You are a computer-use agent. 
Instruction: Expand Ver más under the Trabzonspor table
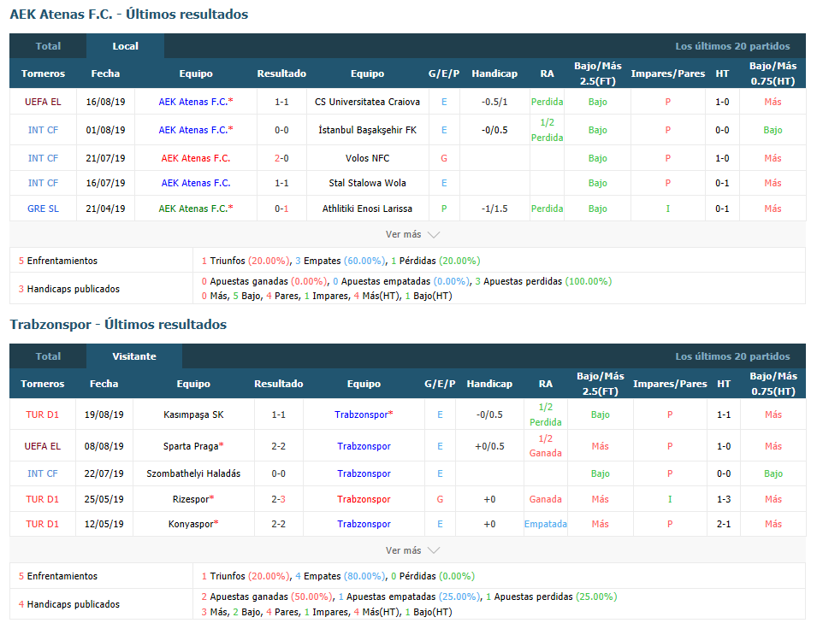pos(412,550)
